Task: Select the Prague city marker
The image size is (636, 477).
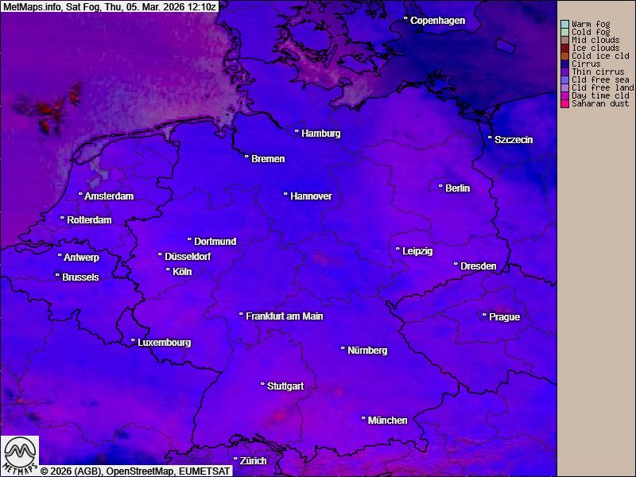Action: coord(485,316)
